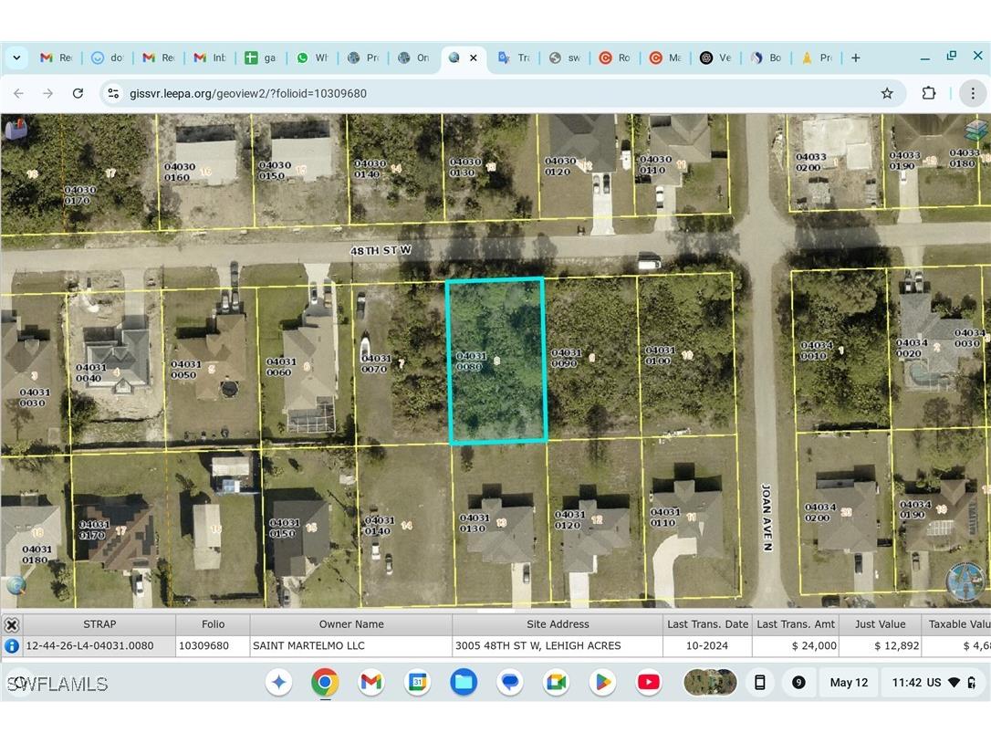Click the gissvr.leepa.org address bar URL
The height and width of the screenshot is (743, 991).
point(248,94)
